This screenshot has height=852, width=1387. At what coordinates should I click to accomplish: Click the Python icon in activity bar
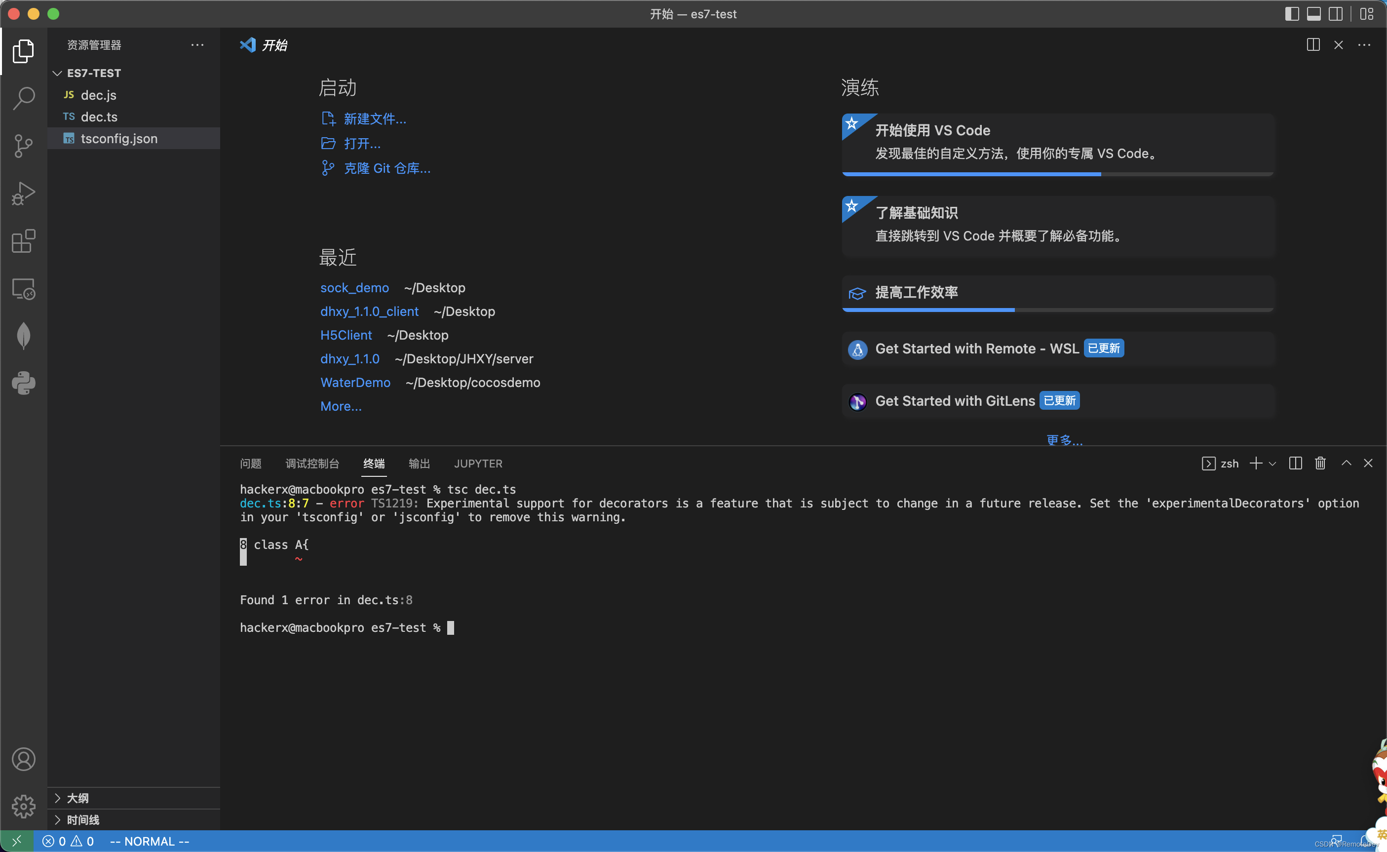(x=24, y=383)
